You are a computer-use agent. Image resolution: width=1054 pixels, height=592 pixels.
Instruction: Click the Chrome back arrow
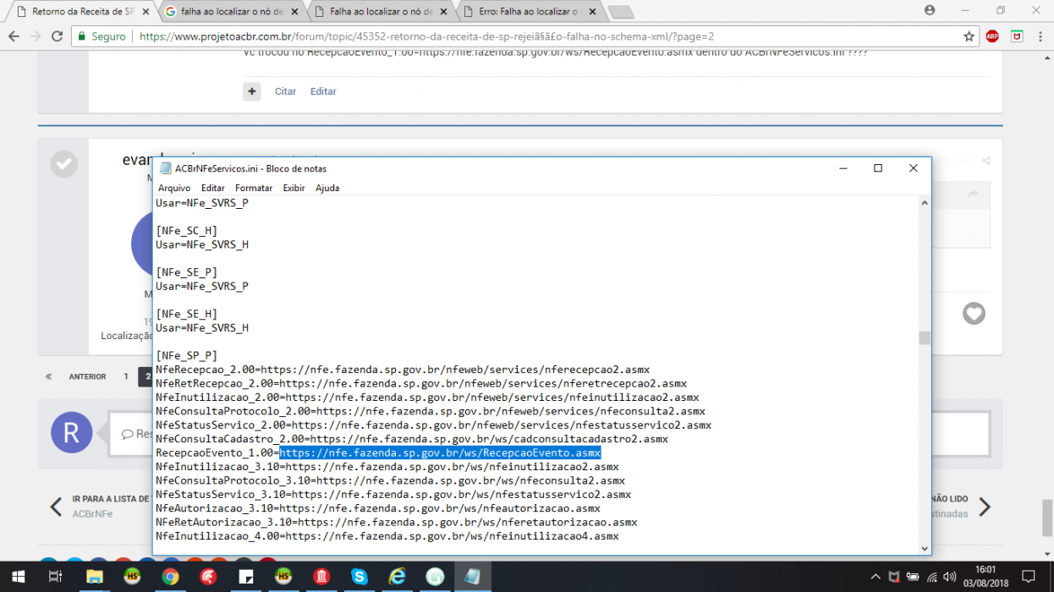click(14, 36)
